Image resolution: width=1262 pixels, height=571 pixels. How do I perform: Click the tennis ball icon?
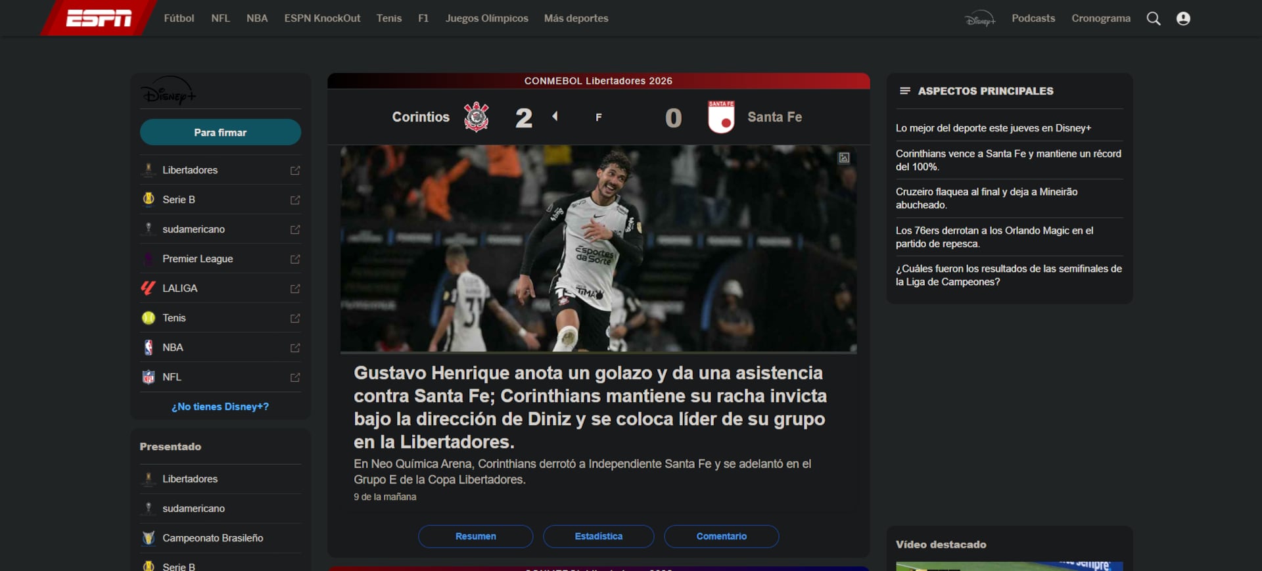click(x=149, y=318)
